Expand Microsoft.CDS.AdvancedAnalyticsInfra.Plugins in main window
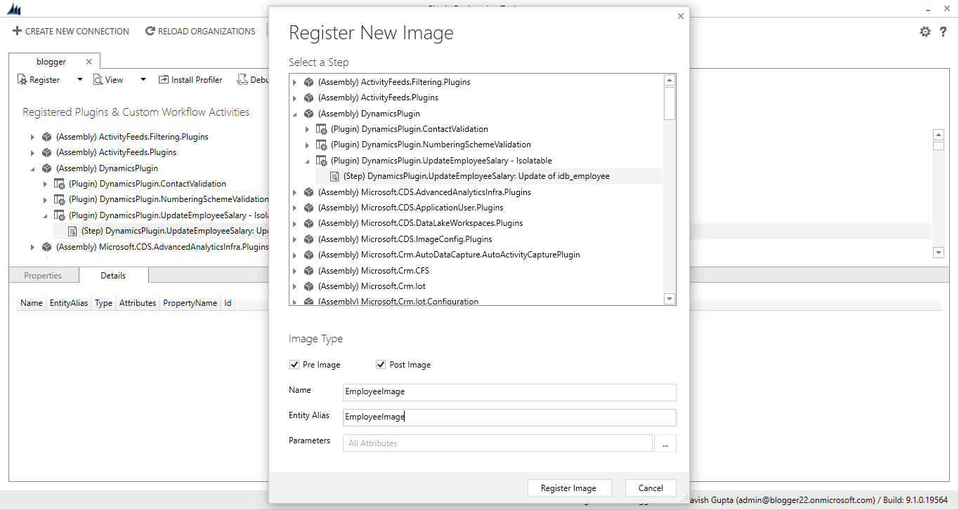Viewport: 959px width, 510px height. [33, 247]
